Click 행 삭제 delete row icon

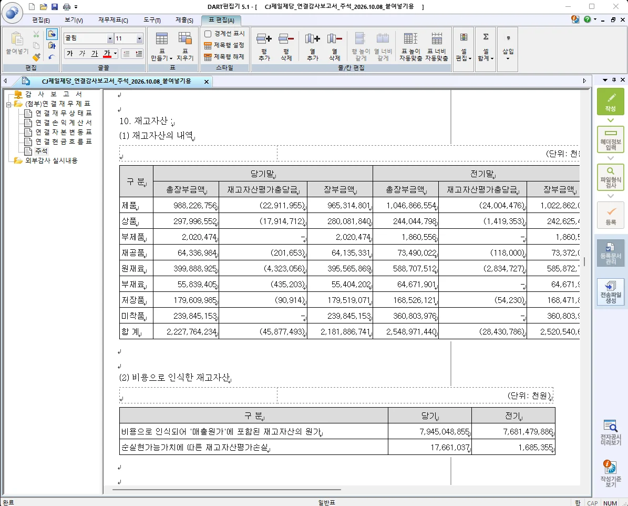tap(286, 46)
